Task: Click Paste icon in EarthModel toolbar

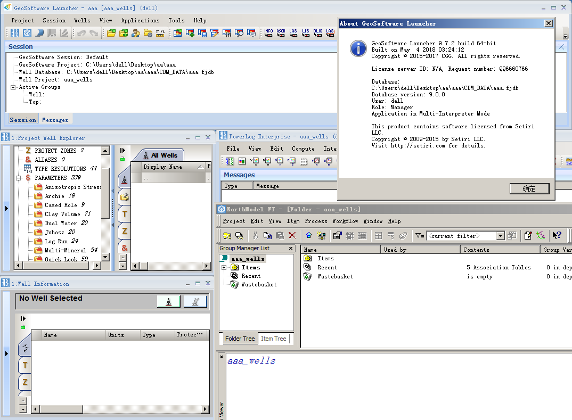Action: (280, 235)
